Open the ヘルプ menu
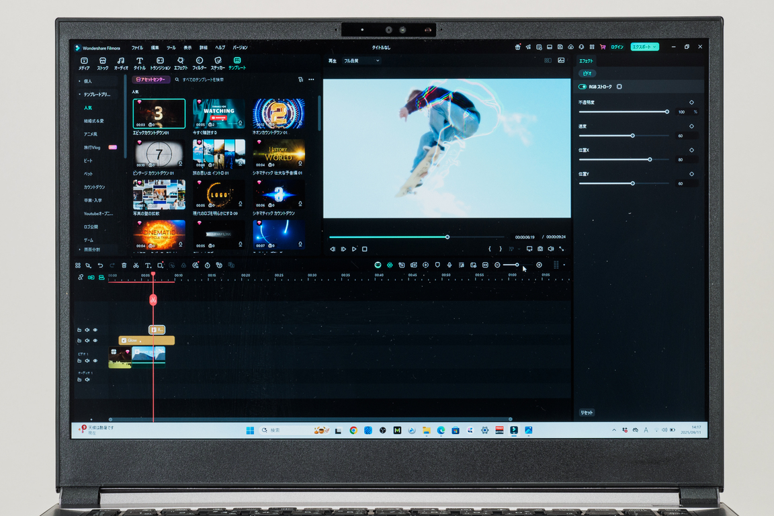The width and height of the screenshot is (774, 516). click(x=220, y=48)
